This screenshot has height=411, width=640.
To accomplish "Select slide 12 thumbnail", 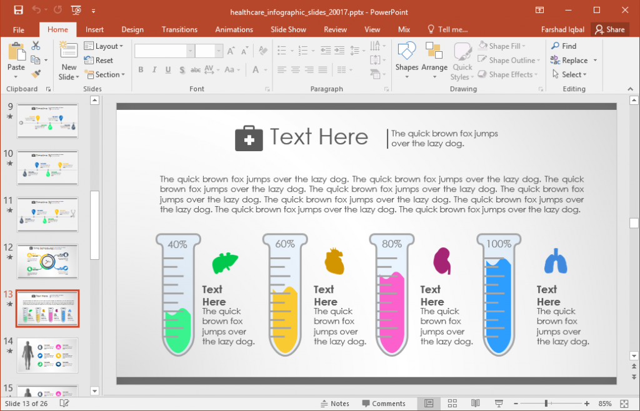I will 47,261.
